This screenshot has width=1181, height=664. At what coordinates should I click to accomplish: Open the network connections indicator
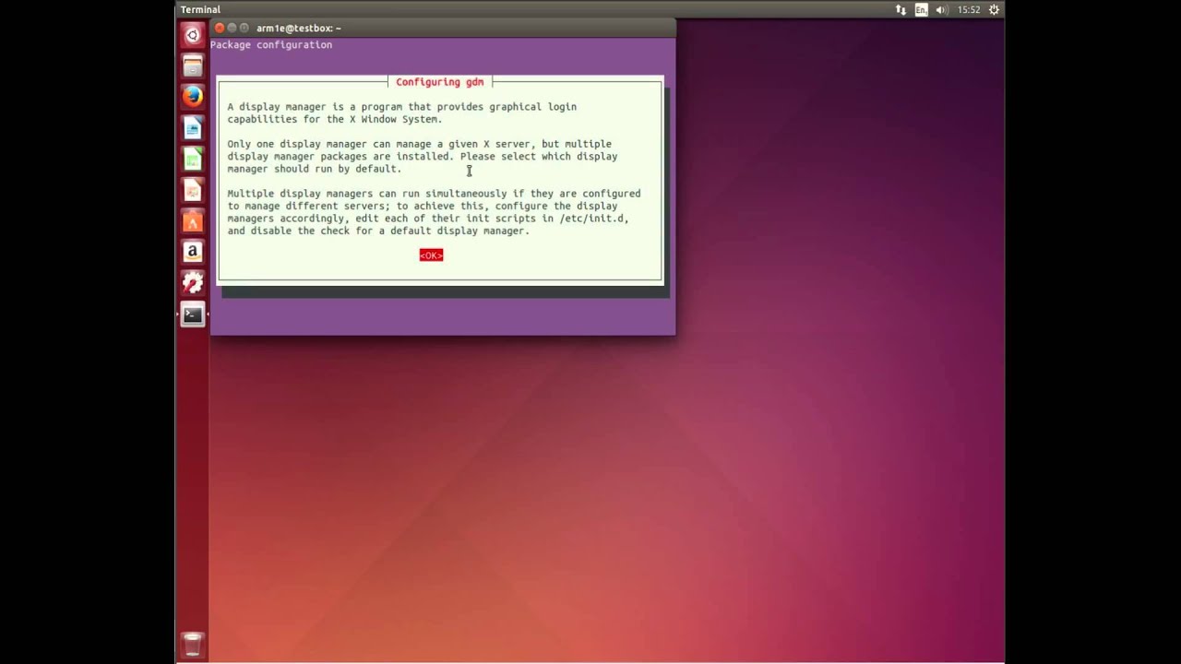901,9
